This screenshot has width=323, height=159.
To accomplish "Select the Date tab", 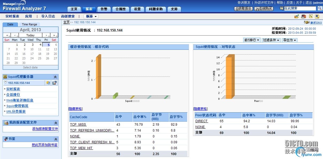I will point(10,24).
